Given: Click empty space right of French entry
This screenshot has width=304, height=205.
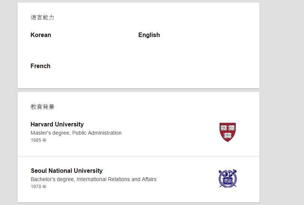Looking at the screenshot, I should pos(168,66).
